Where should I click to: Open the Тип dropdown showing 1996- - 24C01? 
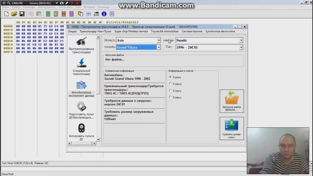(x=209, y=47)
